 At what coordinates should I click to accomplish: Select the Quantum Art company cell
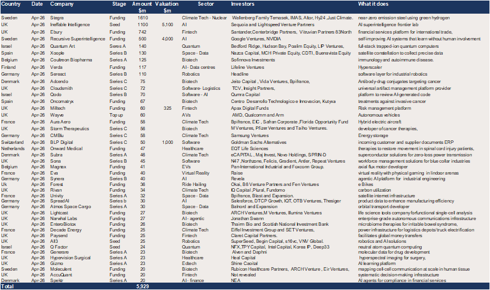pos(63,46)
